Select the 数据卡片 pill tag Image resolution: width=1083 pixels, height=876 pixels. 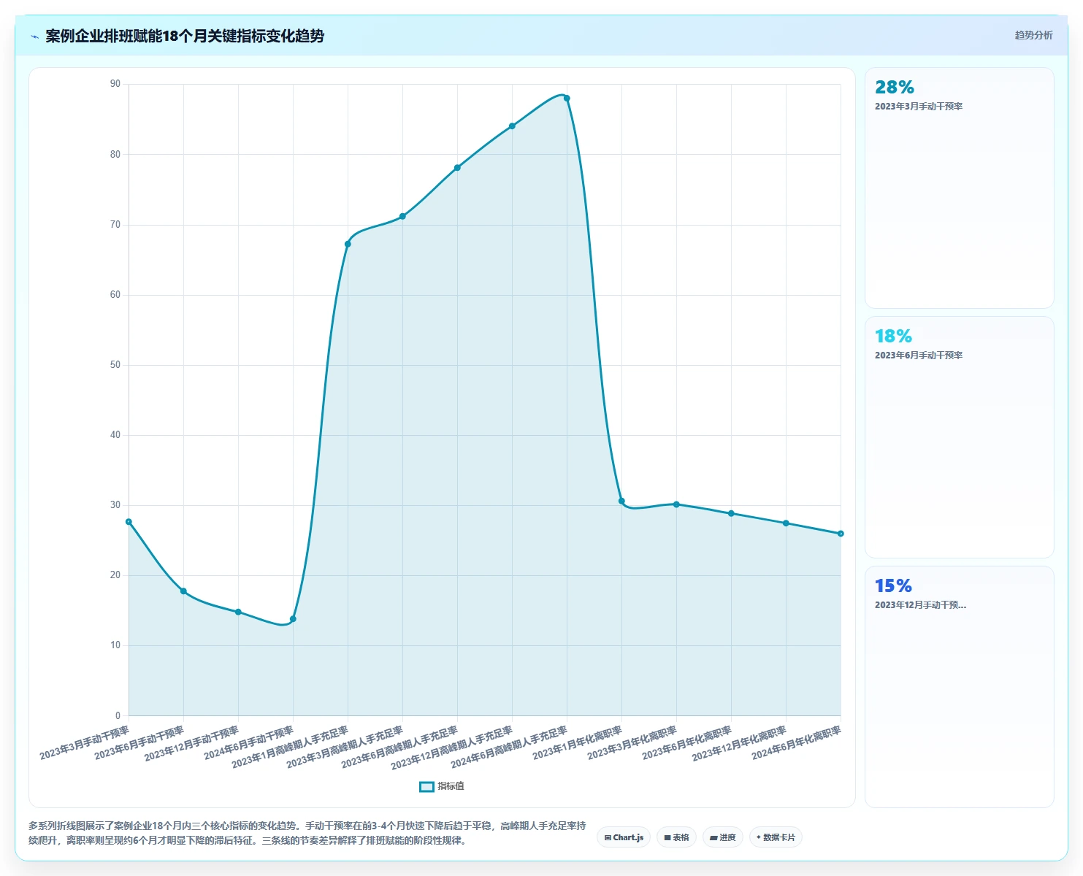point(776,837)
